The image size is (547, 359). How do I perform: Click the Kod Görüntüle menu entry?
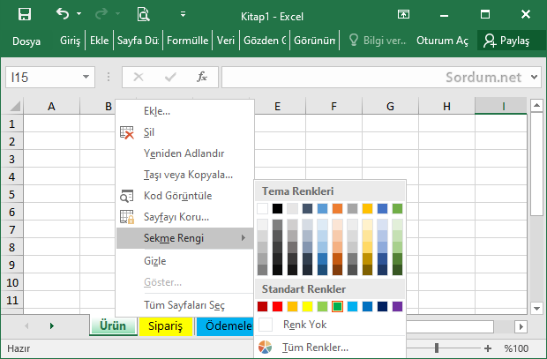185,196
